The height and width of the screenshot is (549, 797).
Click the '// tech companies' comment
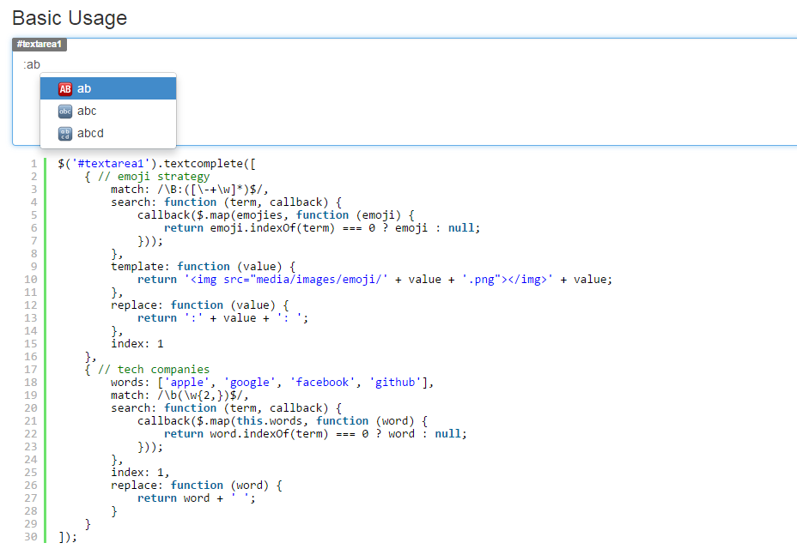tap(154, 369)
